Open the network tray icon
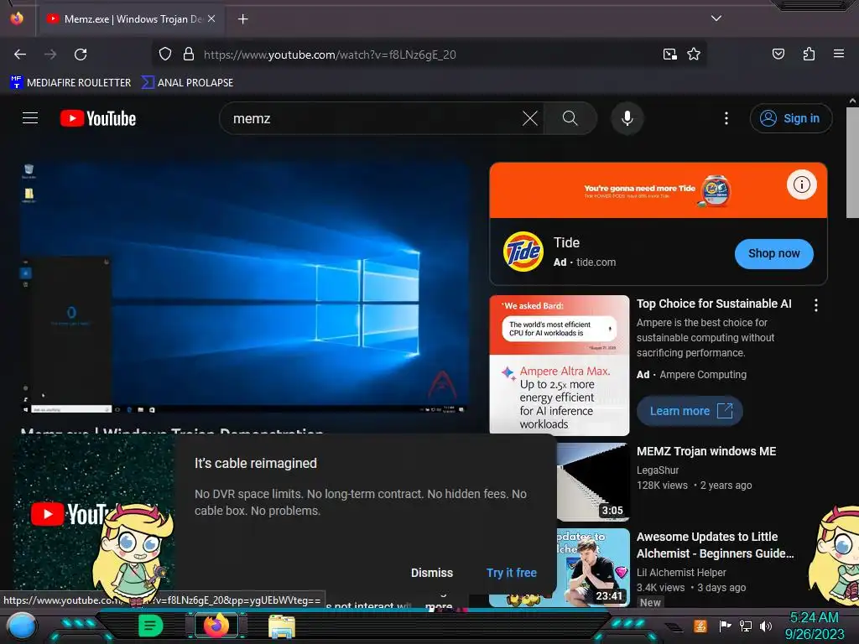 click(x=745, y=626)
